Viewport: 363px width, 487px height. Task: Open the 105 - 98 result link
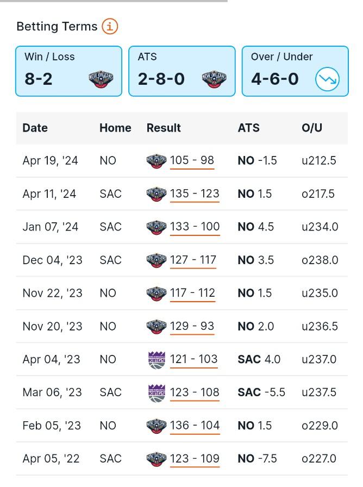click(x=192, y=160)
